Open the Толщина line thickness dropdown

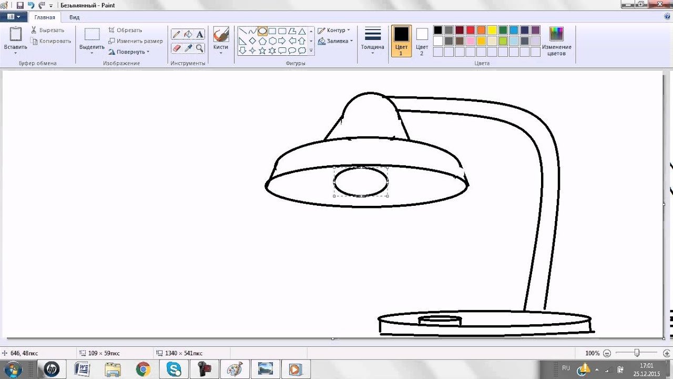click(x=372, y=41)
